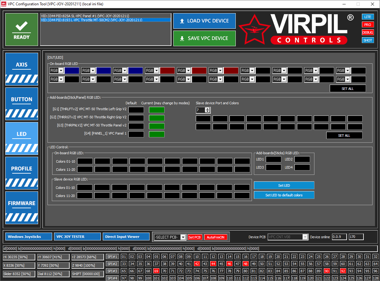Image resolution: width=380 pixels, height=281 pixels.
Task: Open second on-board RGB dropdown in top row
Action: coord(93,71)
